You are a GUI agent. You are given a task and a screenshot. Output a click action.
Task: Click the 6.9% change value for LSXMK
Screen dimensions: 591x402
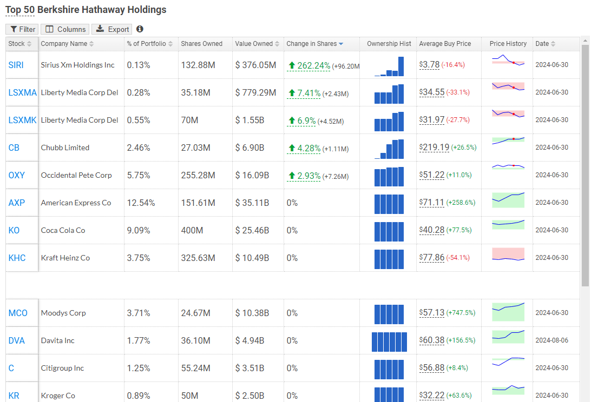[x=306, y=120]
